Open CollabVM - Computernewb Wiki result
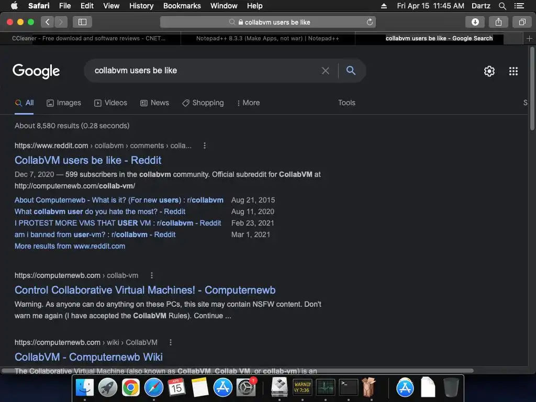 tap(88, 357)
